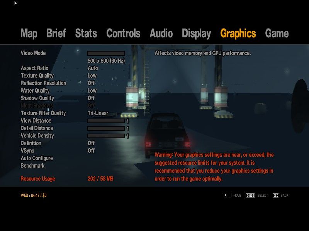
Task: Click the ENTER key icon
Action: tap(250, 196)
